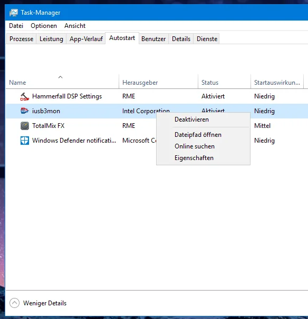This screenshot has height=319, width=308.
Task: Click the Weniger Details link text
Action: (x=45, y=303)
